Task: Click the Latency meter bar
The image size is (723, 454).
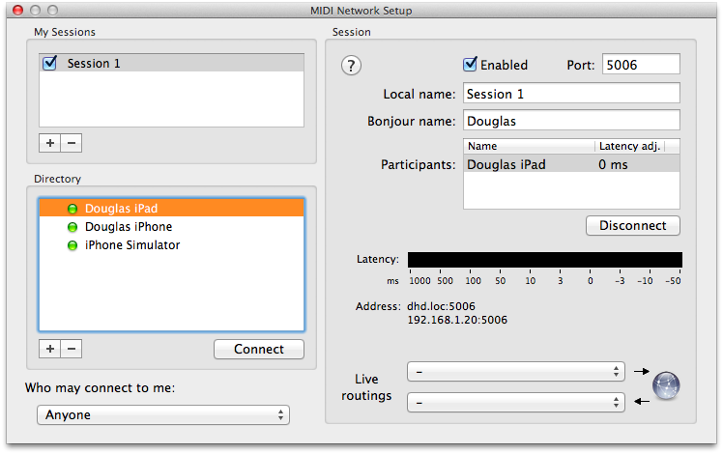Action: point(544,260)
